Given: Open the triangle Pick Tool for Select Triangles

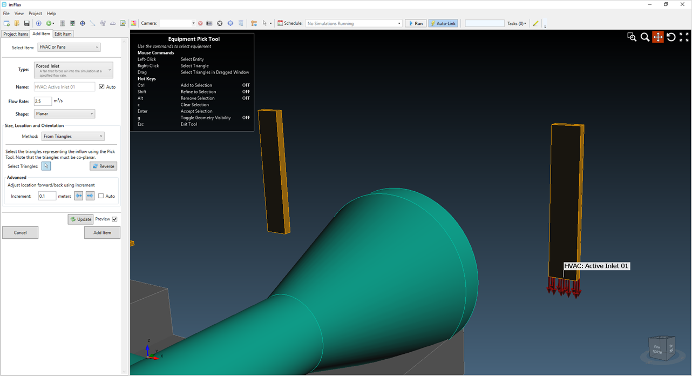Looking at the screenshot, I should coord(46,166).
